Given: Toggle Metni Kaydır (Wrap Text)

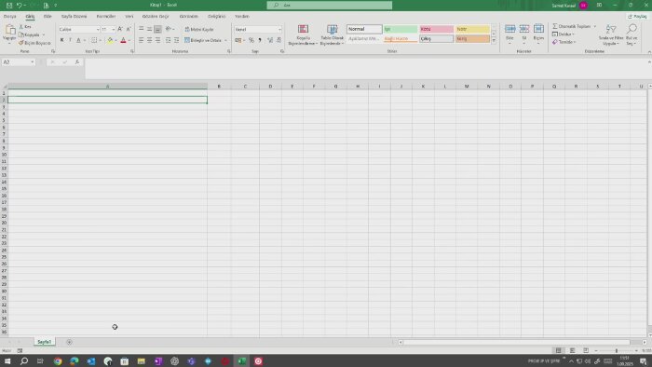Looking at the screenshot, I should [198, 30].
